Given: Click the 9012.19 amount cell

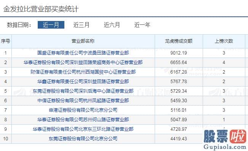Looking at the screenshot, I should tap(179, 53).
